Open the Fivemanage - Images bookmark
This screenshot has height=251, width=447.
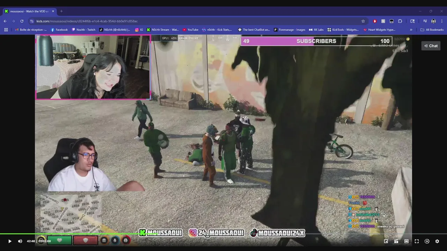pyautogui.click(x=290, y=30)
